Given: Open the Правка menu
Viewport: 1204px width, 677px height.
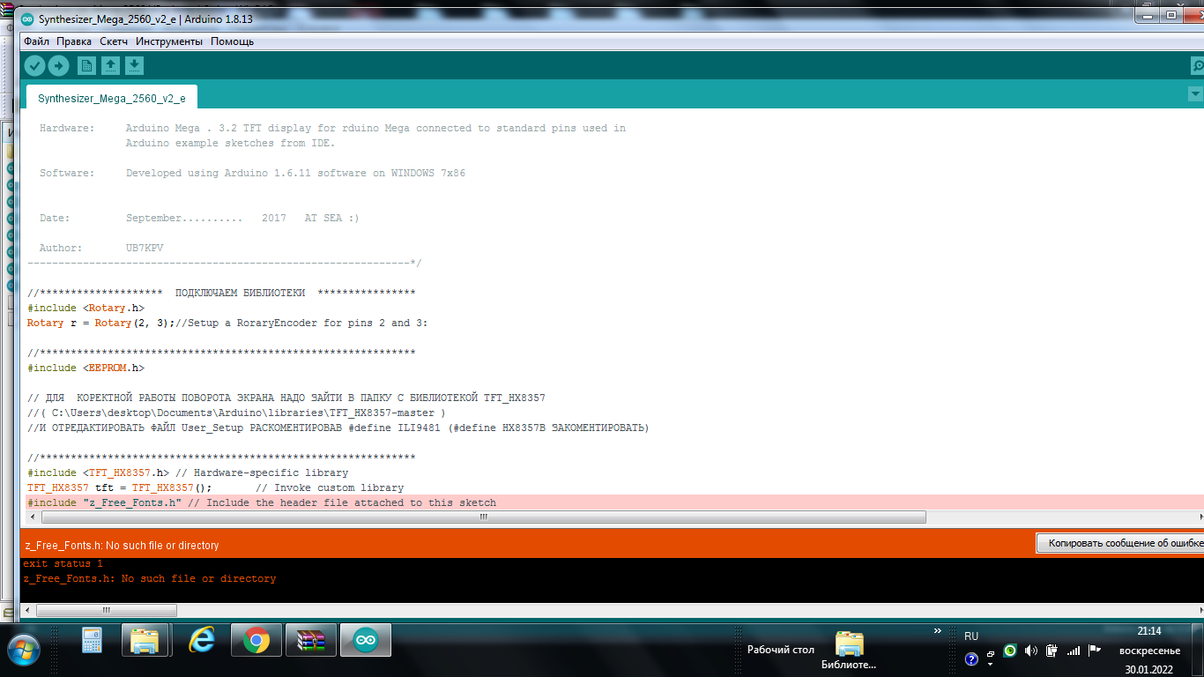Looking at the screenshot, I should (74, 41).
